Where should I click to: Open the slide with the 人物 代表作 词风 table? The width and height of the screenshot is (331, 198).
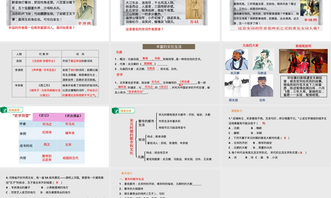(x=55, y=74)
